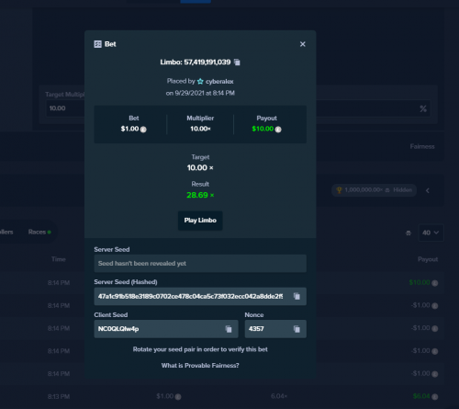459x409 pixels.
Task: Select the Client Seed field
Action: [x=166, y=329]
